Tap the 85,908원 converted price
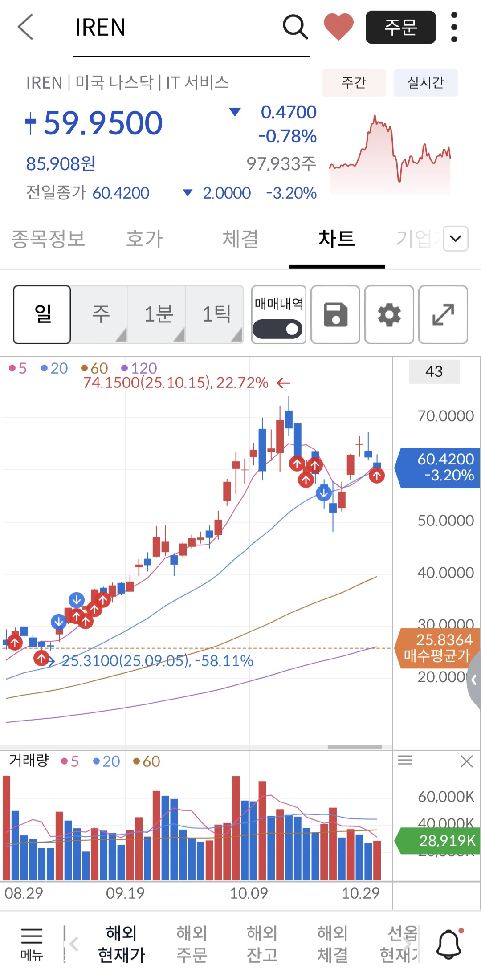The height and width of the screenshot is (977, 481). tap(61, 163)
